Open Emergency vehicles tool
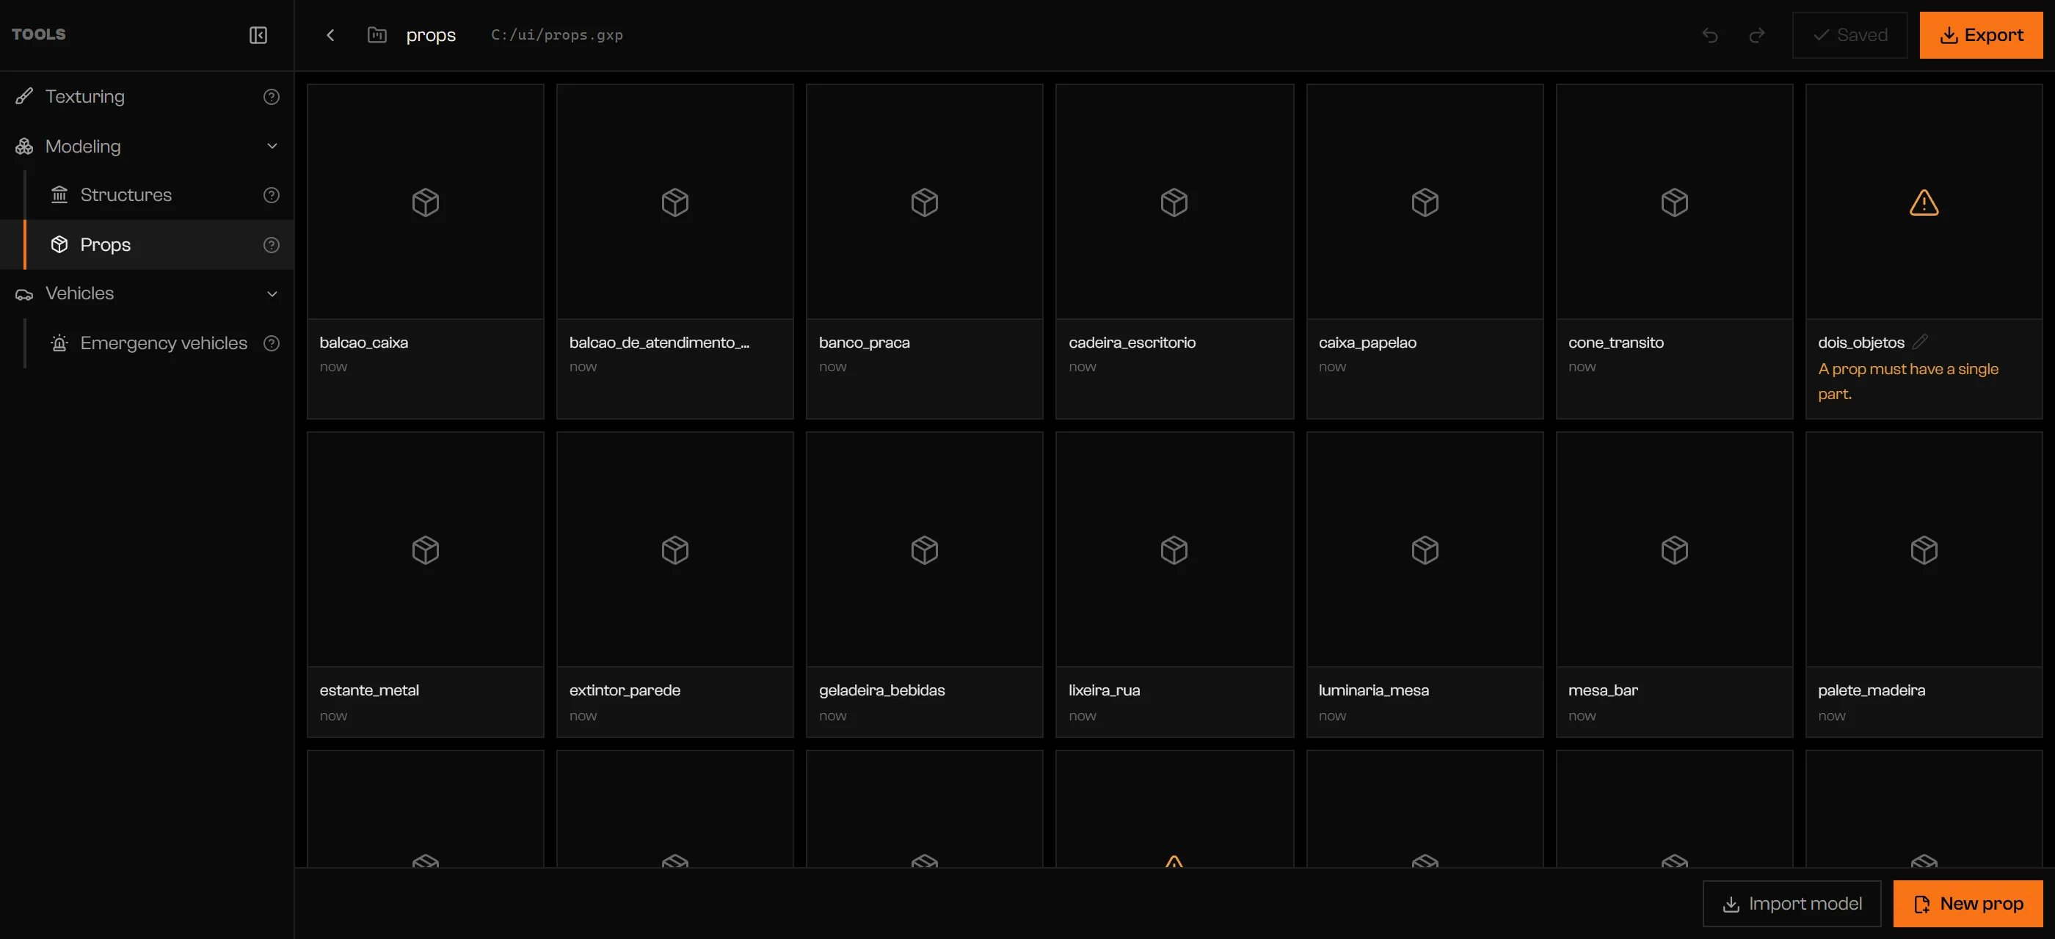This screenshot has height=939, width=2055. point(147,343)
